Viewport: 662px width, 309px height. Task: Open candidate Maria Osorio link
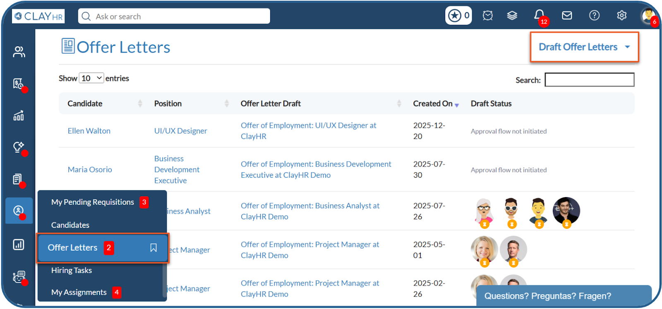90,169
